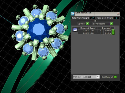Click the quantity 1 cell
This screenshot has width=125, height=93.
pos(101,33)
